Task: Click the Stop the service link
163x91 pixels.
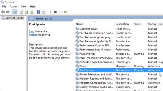Action: tap(32, 31)
